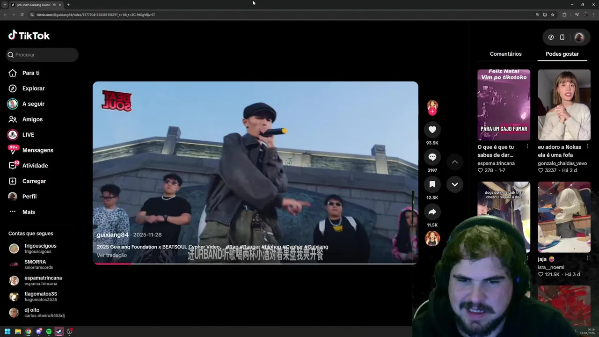Click the #Guixiang hashtag in caption
The image size is (599, 337).
pos(316,247)
